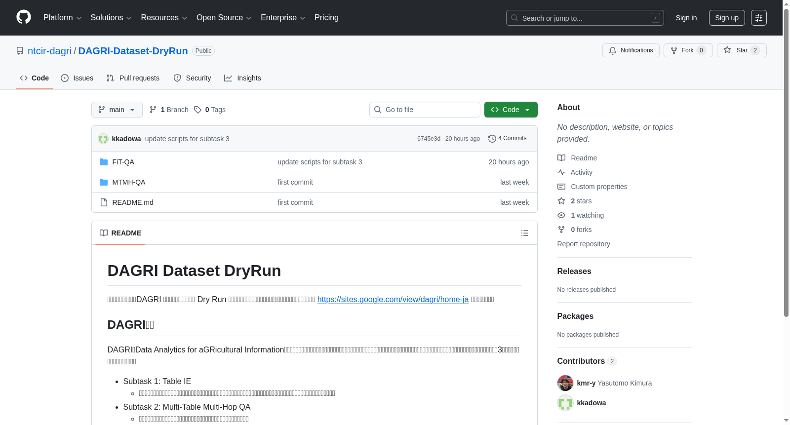
Task: Click the README.md file icon
Action: [x=104, y=202]
